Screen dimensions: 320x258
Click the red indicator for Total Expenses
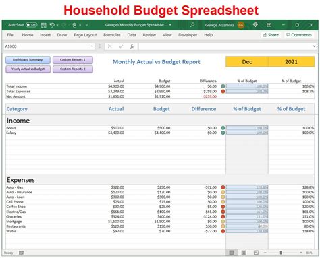coord(223,92)
